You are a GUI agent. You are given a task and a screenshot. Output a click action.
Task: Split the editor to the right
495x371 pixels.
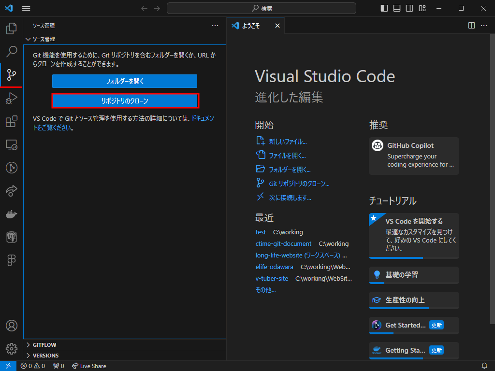(x=471, y=26)
